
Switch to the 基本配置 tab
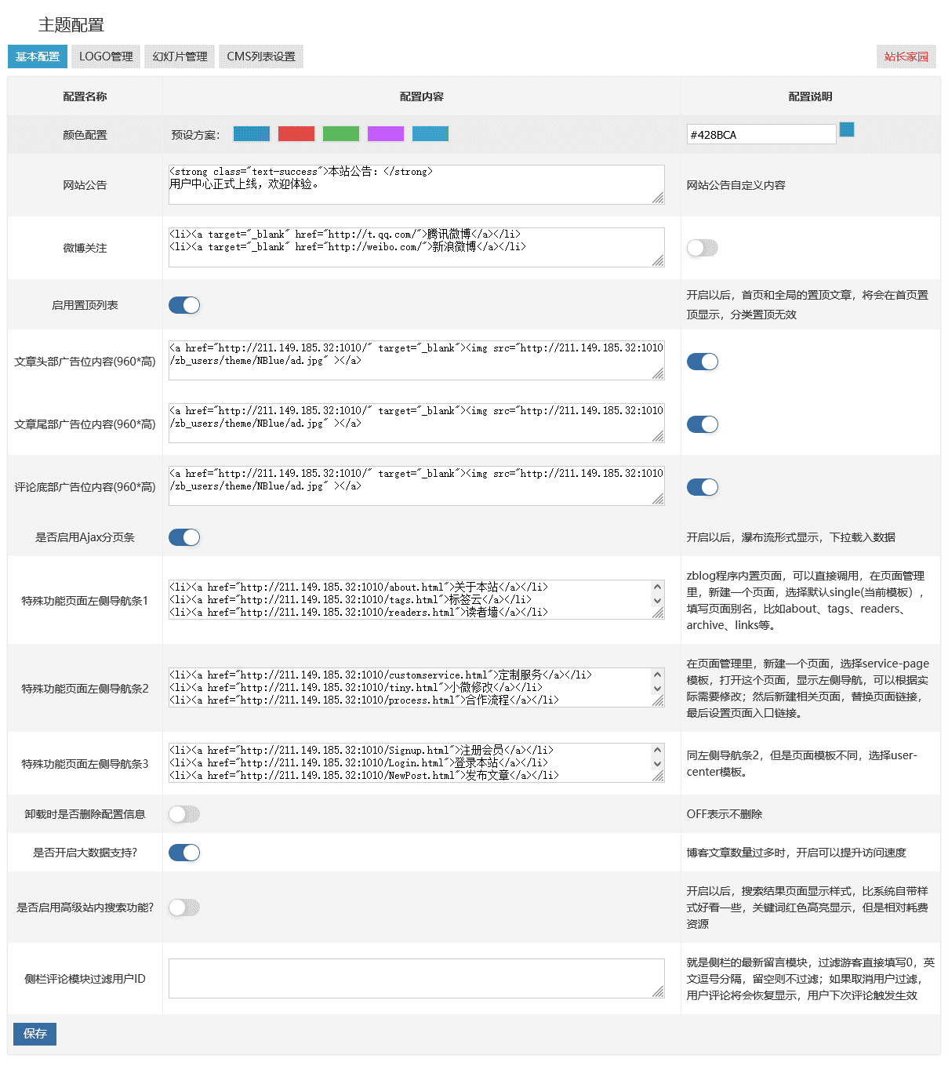click(x=38, y=56)
